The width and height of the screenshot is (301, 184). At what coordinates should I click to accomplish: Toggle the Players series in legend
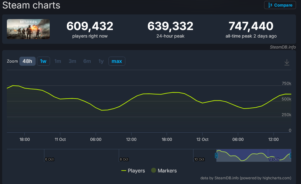pos(133,171)
